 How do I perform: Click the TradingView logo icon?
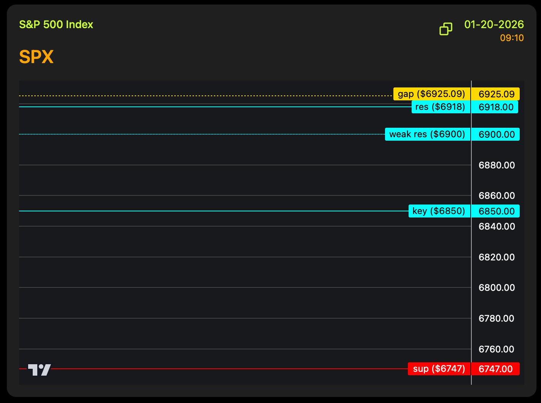(39, 370)
